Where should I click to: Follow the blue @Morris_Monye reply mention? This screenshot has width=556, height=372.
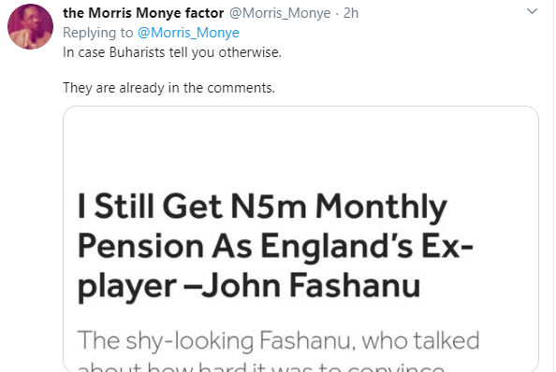[188, 33]
